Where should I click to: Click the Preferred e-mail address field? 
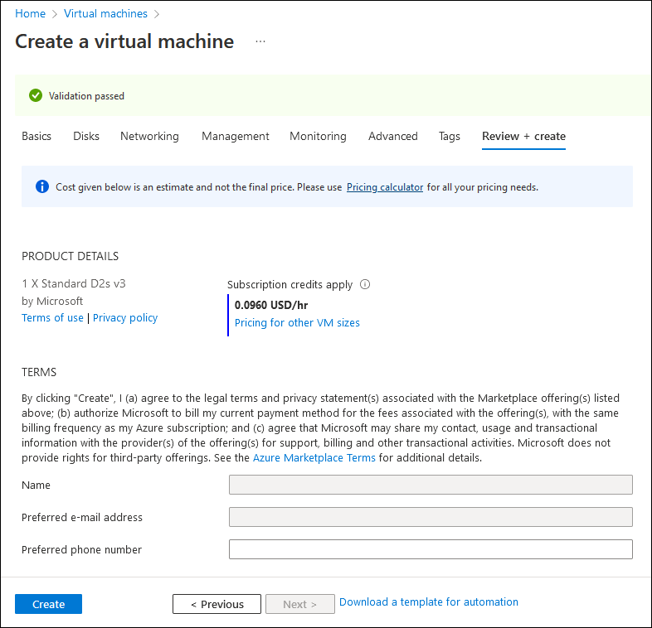coord(431,517)
